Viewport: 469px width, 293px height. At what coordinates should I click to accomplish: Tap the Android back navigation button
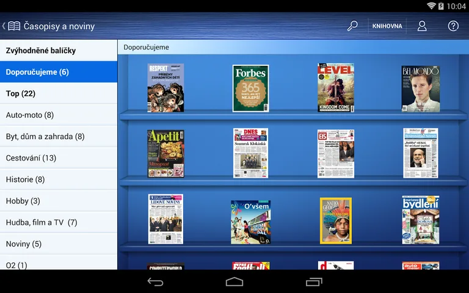coord(156,281)
